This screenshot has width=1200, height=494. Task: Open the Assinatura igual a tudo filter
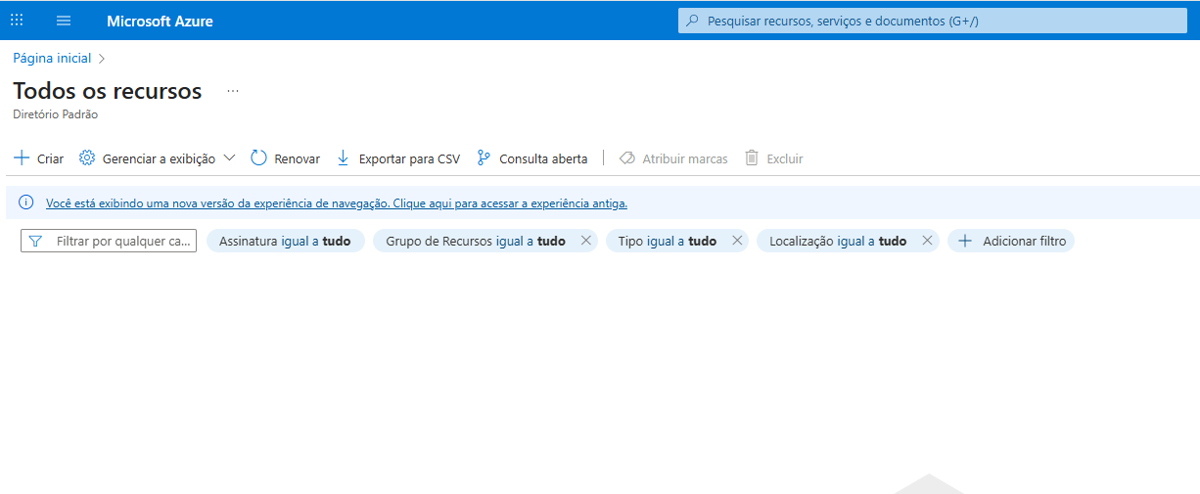pos(285,241)
